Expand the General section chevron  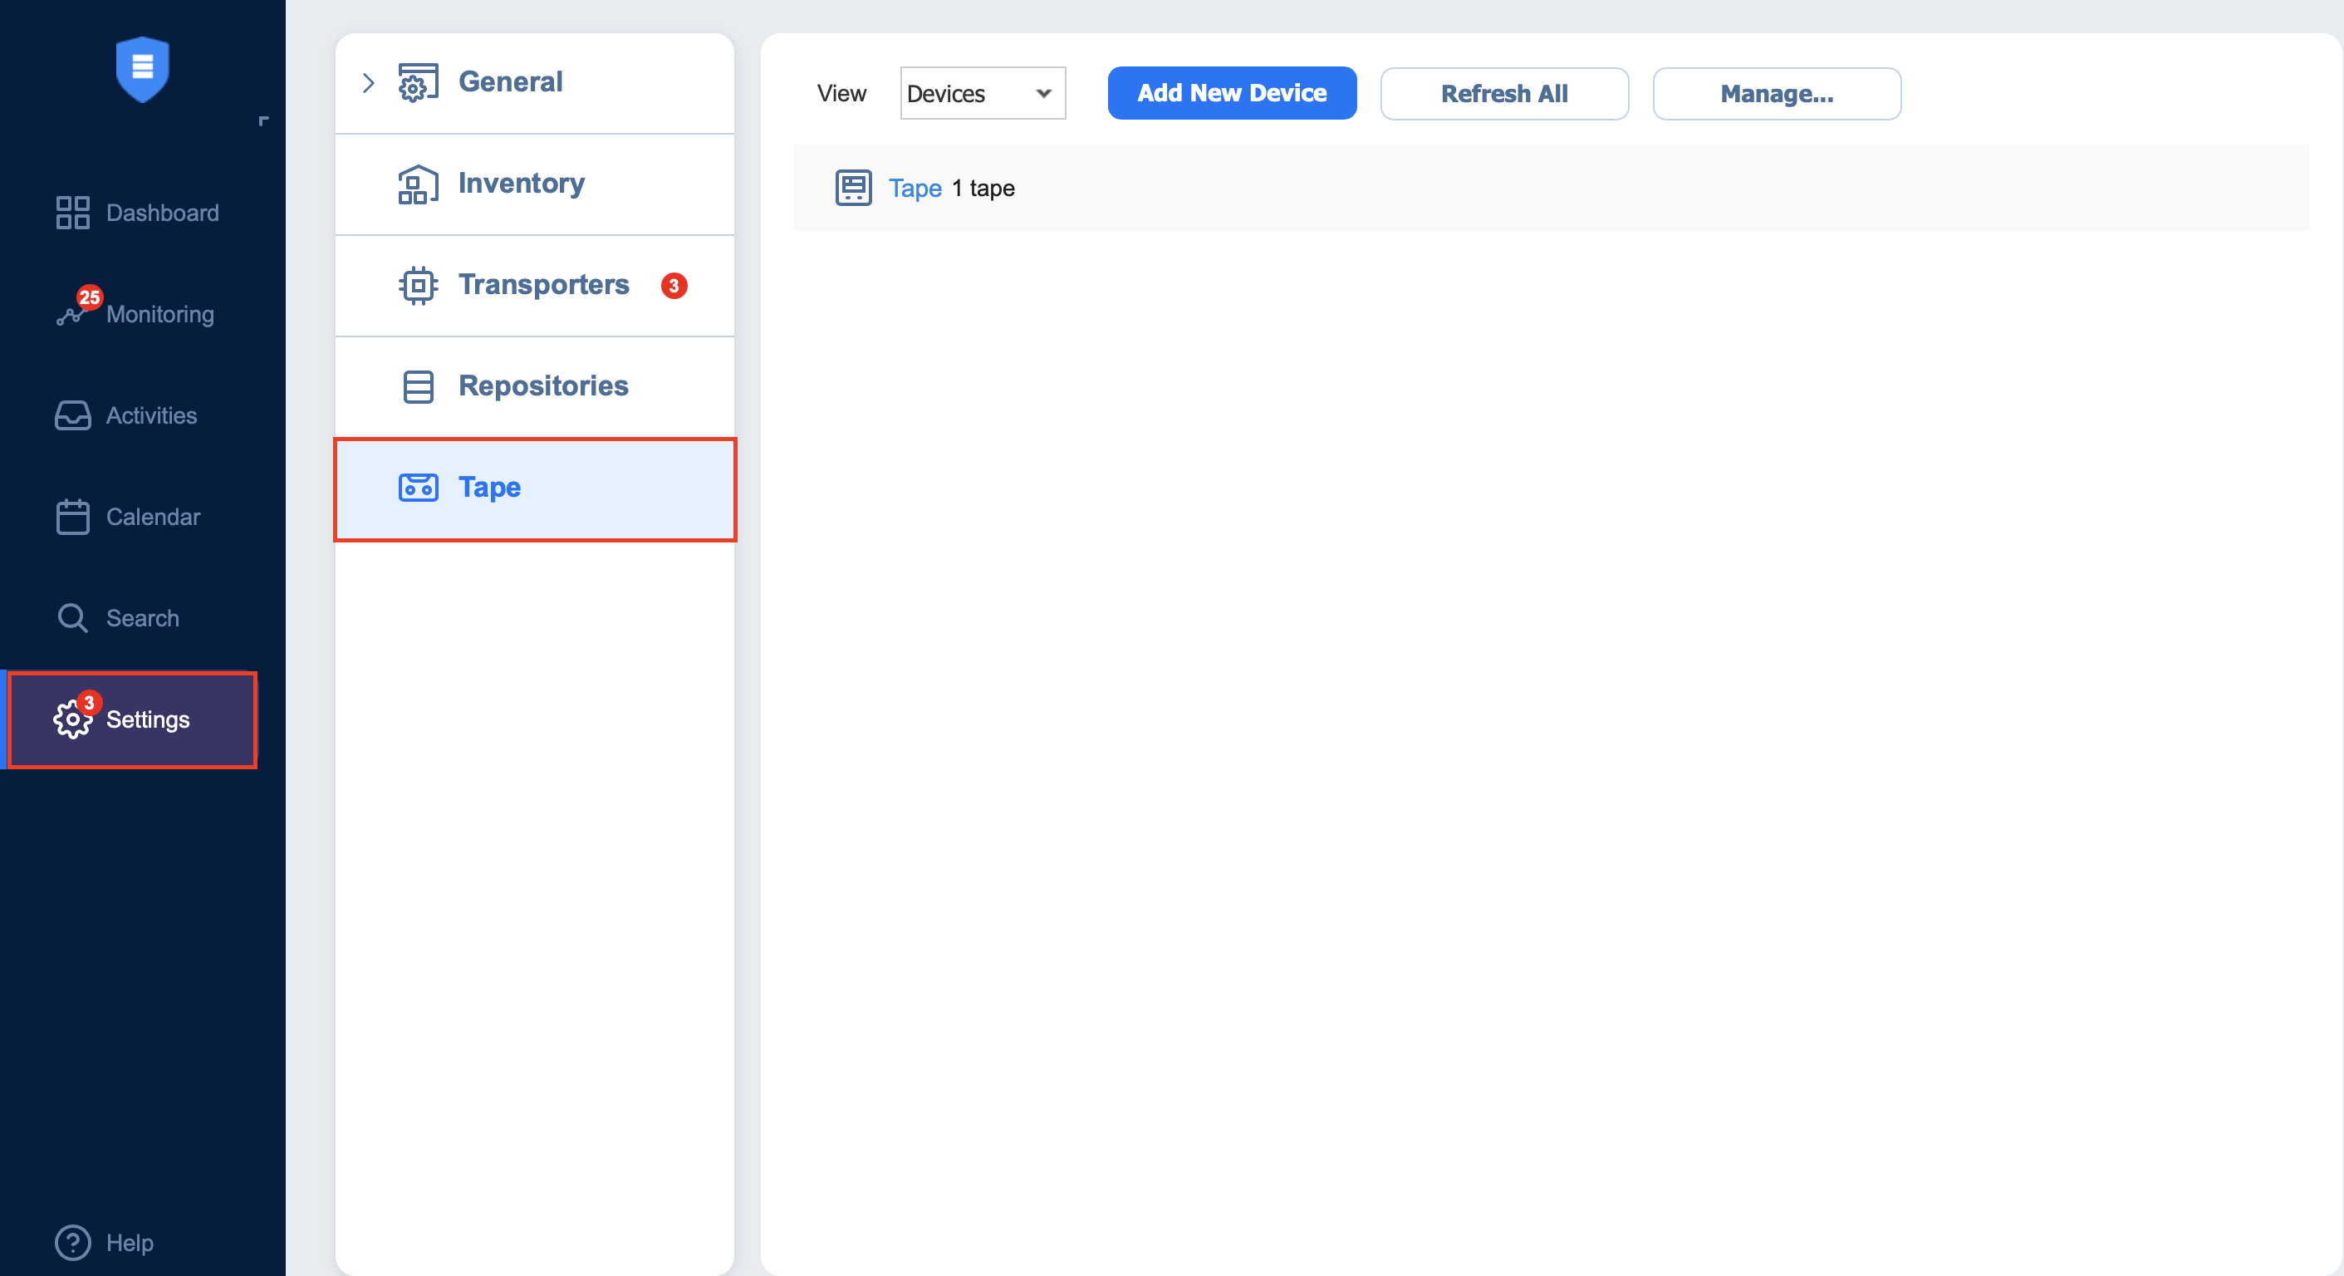pyautogui.click(x=368, y=83)
